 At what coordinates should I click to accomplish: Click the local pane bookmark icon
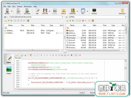[28, 21]
